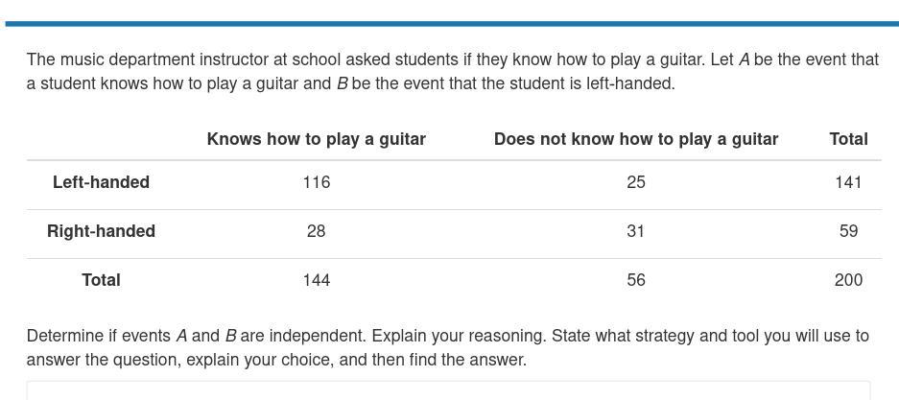Viewport: 899px width, 400px height.
Task: Click the cell showing 116
Action: tap(317, 182)
